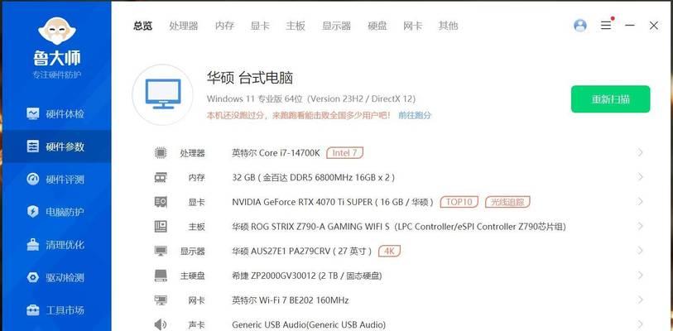673x331 pixels.
Task: Minimize the 鲁大师 window
Action: coord(630,26)
